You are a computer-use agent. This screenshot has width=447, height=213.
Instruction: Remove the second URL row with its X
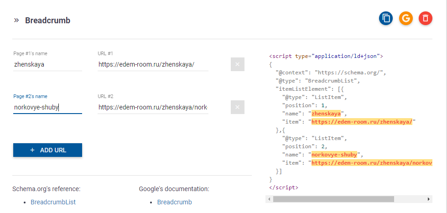238,107
